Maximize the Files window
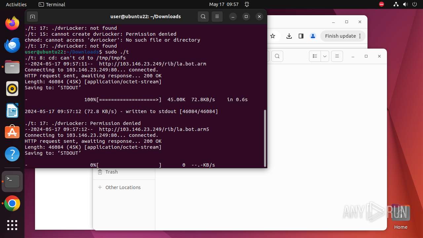The height and width of the screenshot is (238, 423). (x=366, y=56)
